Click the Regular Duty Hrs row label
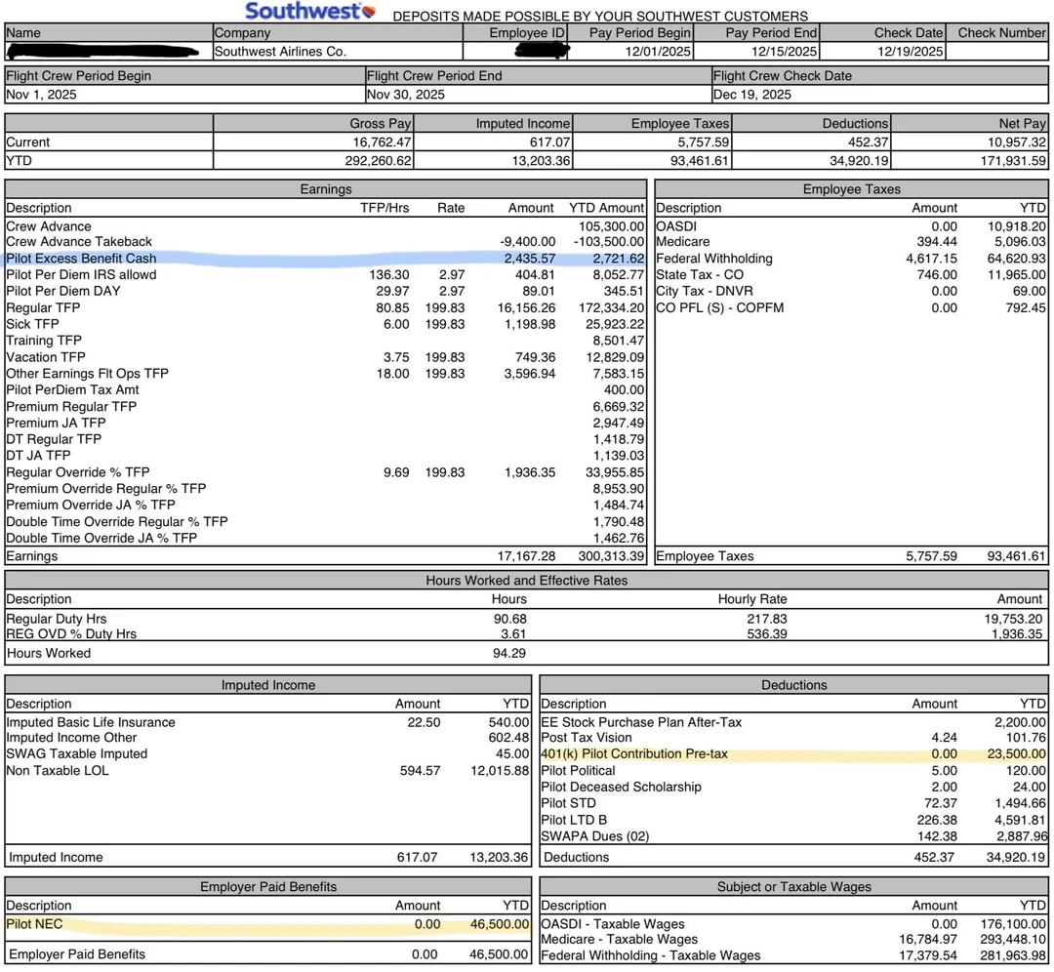This screenshot has height=972, width=1054. (x=56, y=619)
